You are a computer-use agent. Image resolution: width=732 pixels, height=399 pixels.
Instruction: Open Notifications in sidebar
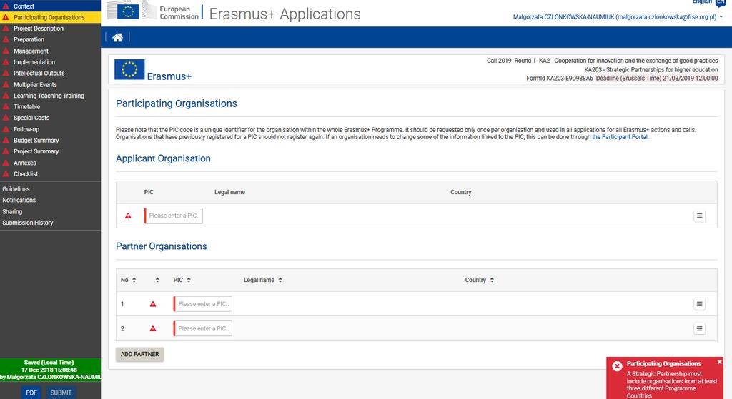point(19,200)
